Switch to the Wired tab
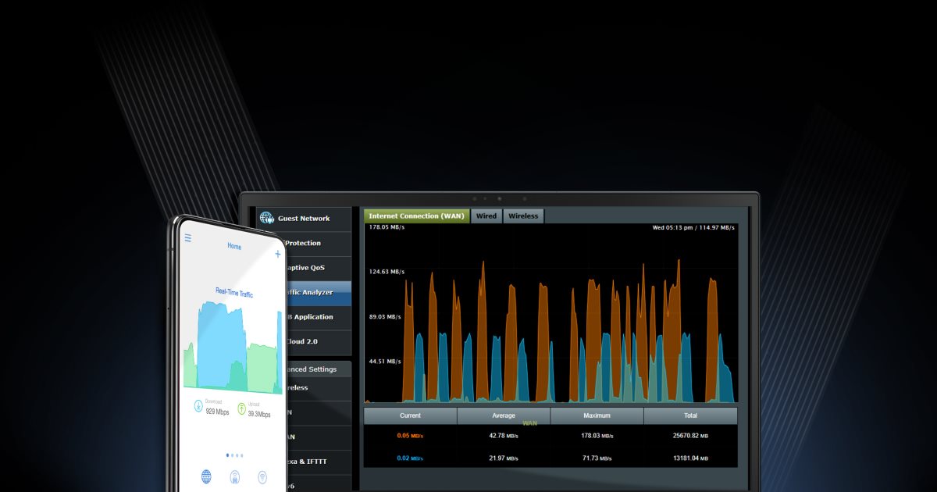937x492 pixels. [486, 216]
